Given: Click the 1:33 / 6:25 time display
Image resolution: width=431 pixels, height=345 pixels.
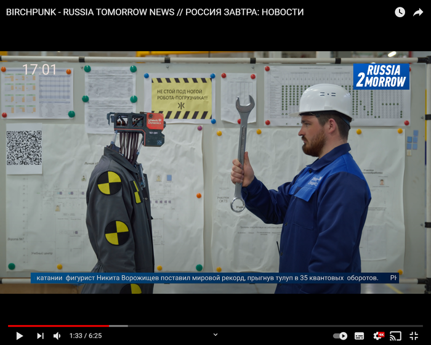Looking at the screenshot, I should [86, 336].
